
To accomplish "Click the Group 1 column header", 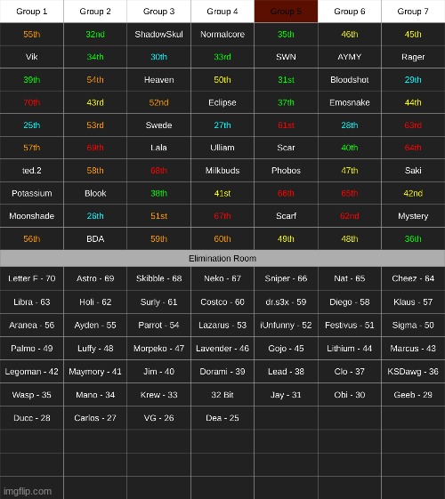I will [x=31, y=12].
